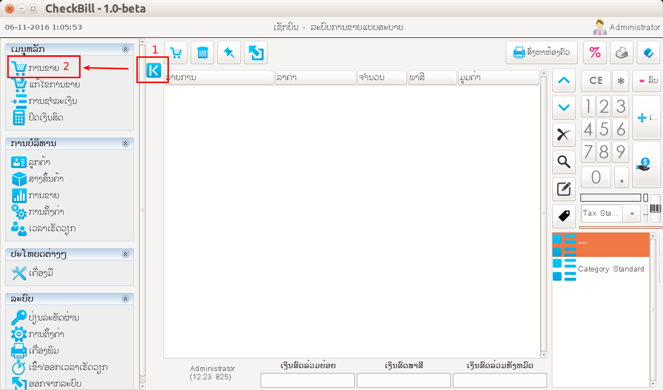Click the price tag icon below edit icon
663x390 pixels.
(x=564, y=216)
